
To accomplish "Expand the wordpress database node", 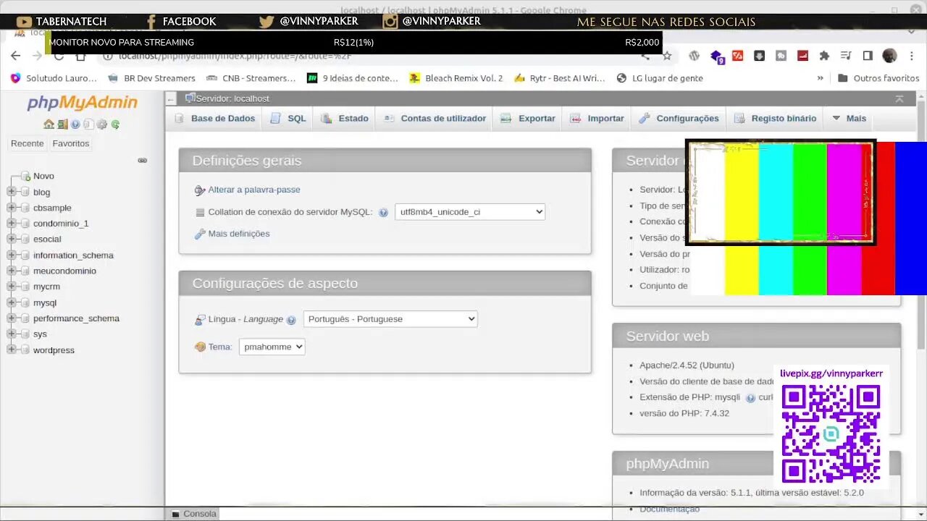I will (x=12, y=350).
